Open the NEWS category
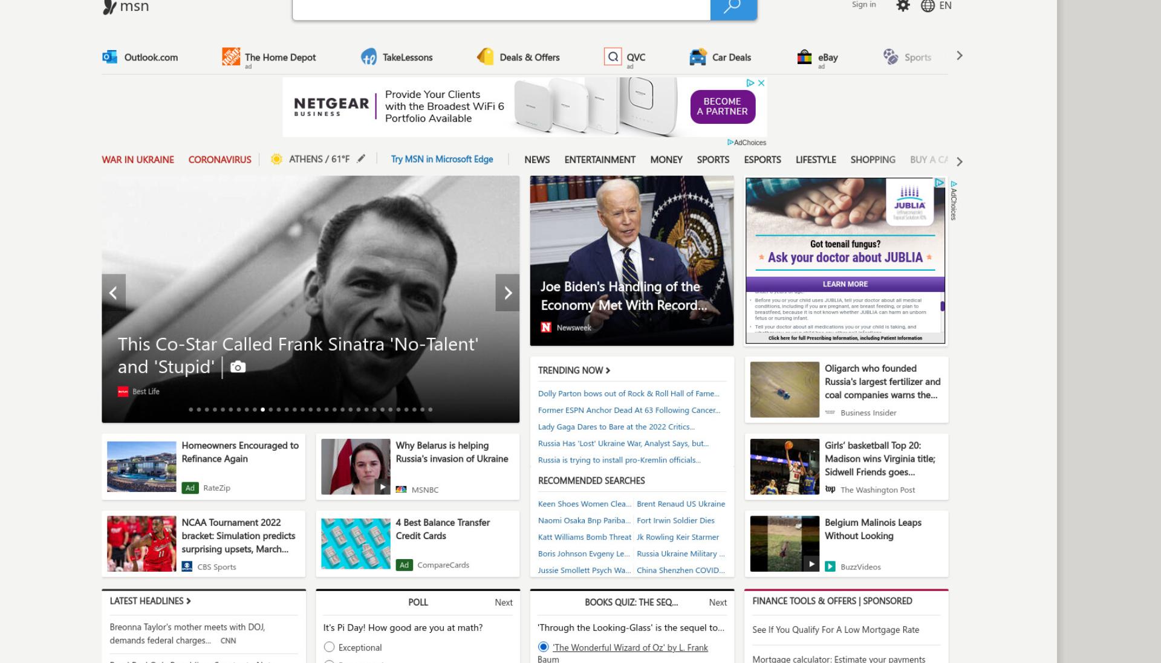Screen dimensions: 1161x663 point(537,160)
